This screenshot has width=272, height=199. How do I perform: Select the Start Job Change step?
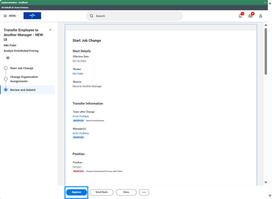[x=22, y=68]
